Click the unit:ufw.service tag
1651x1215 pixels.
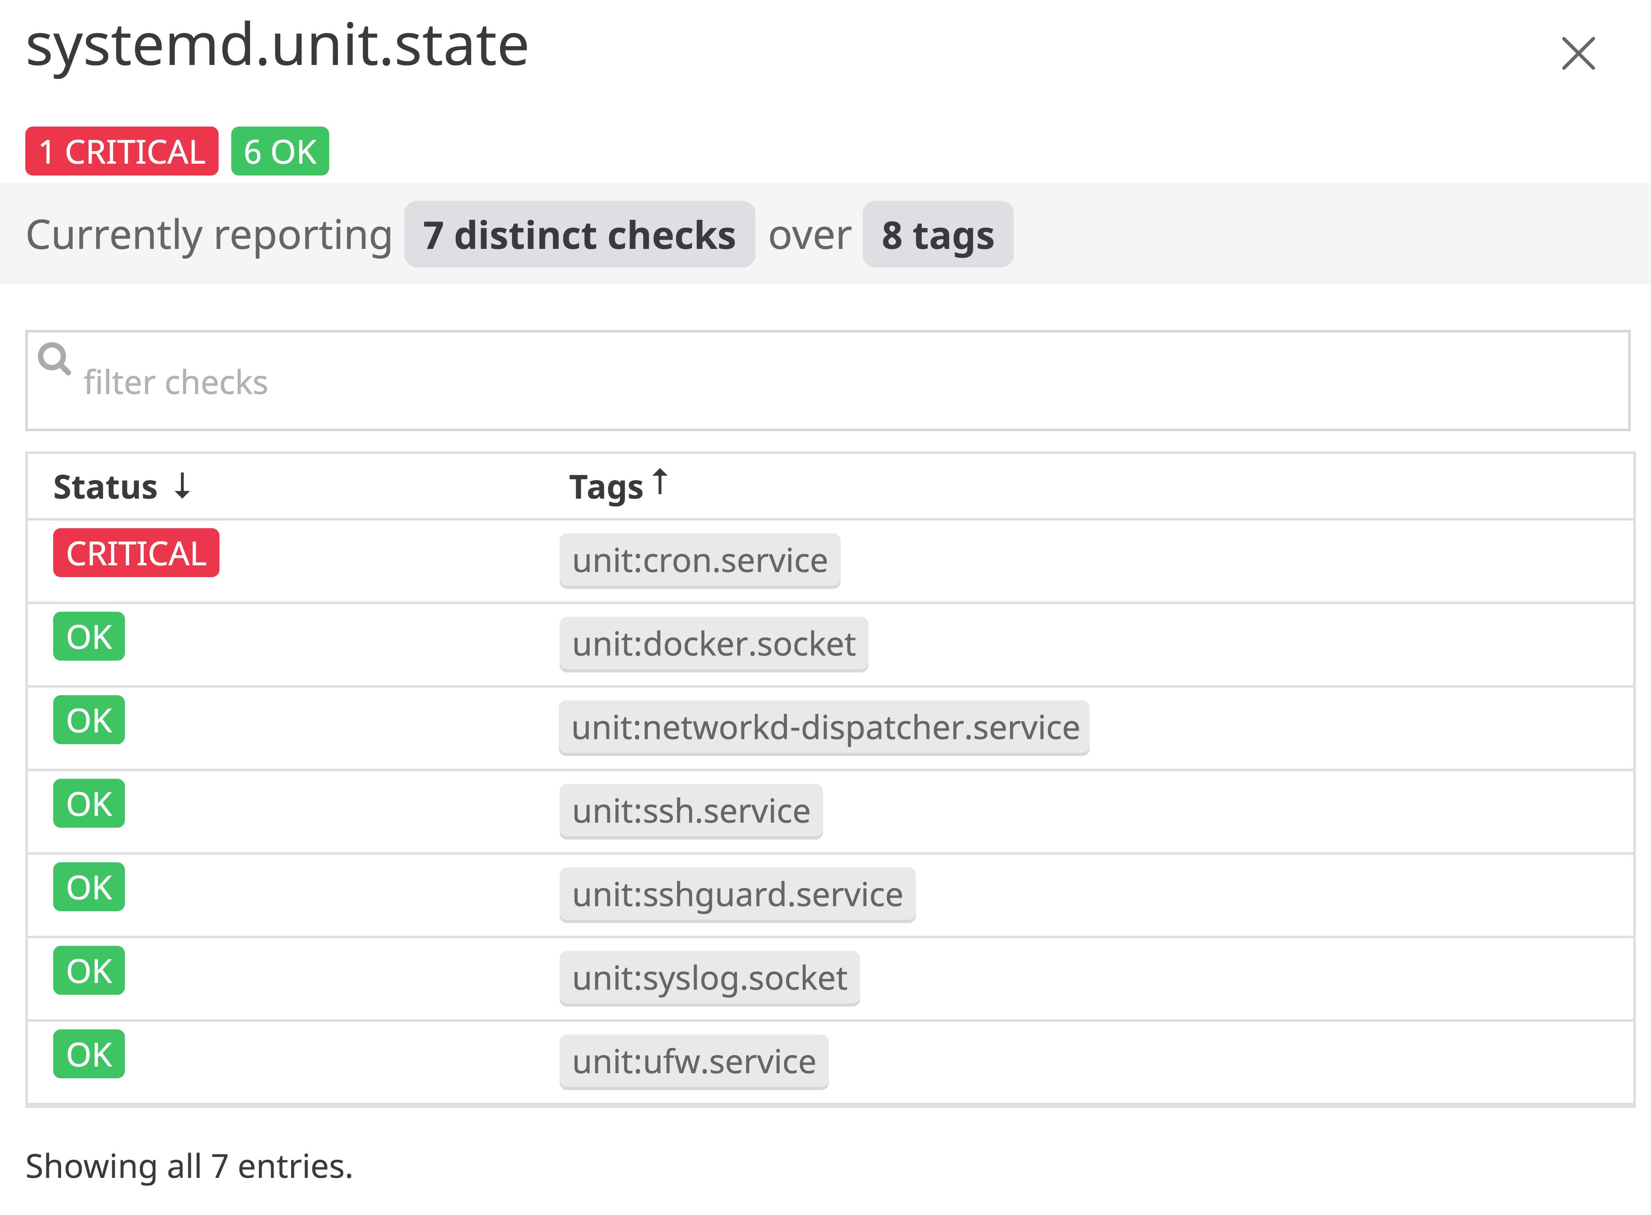(x=693, y=1061)
